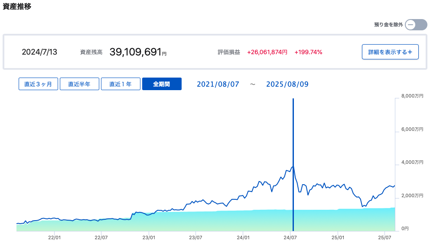Click the 8,000万円 y-axis label

coord(411,96)
